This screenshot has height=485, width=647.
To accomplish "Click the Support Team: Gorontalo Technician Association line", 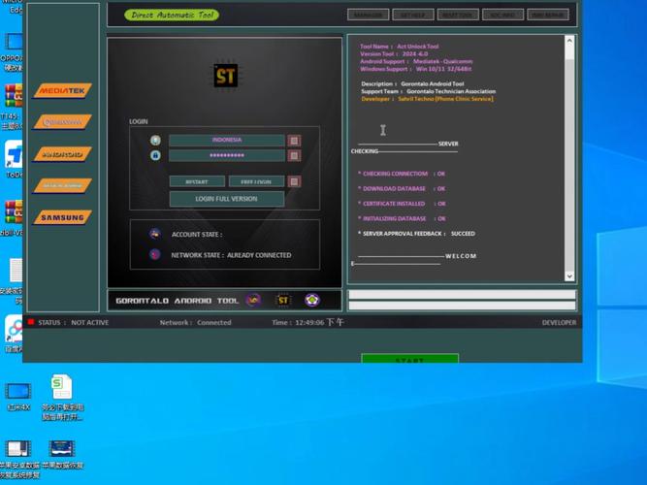I will pyautogui.click(x=429, y=91).
